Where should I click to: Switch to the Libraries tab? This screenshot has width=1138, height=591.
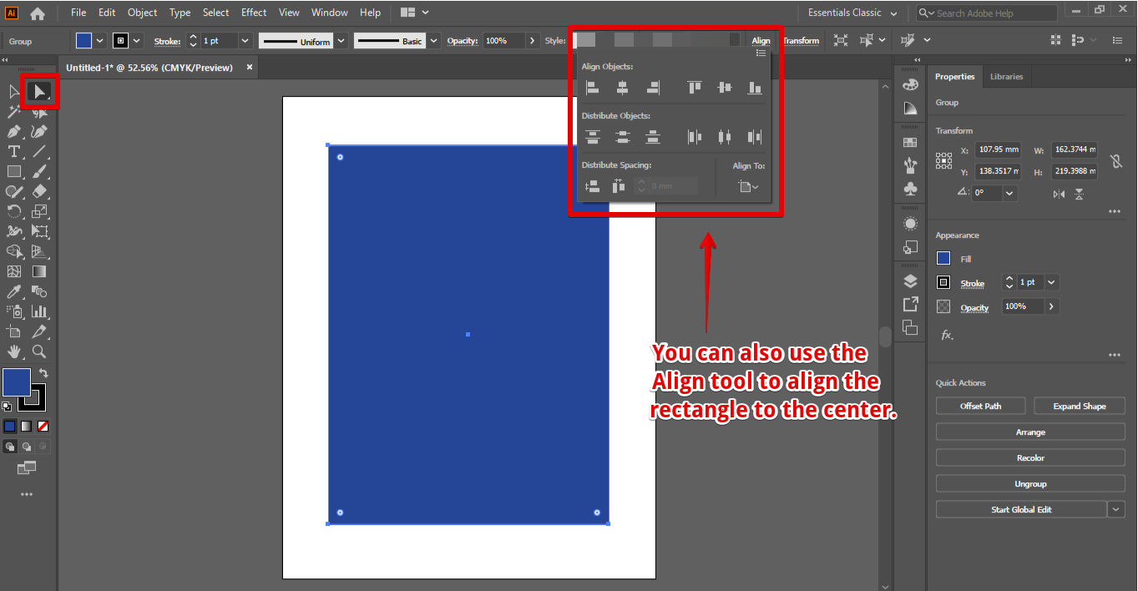tap(1006, 77)
